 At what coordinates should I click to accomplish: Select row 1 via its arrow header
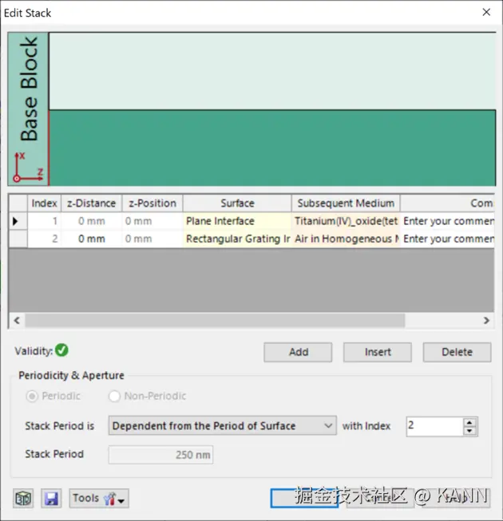click(18, 221)
